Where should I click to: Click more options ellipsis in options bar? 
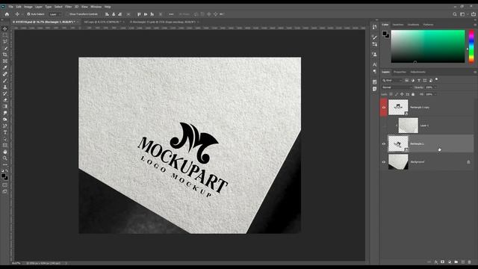(x=171, y=14)
